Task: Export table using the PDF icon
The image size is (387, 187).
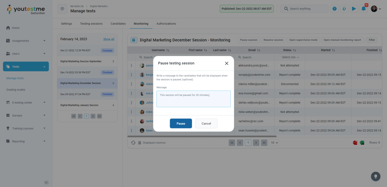Action: [355, 143]
